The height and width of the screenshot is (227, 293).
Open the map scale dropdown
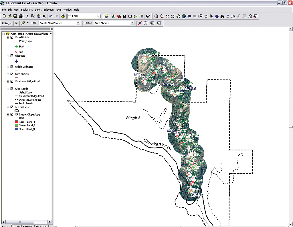(99, 16)
